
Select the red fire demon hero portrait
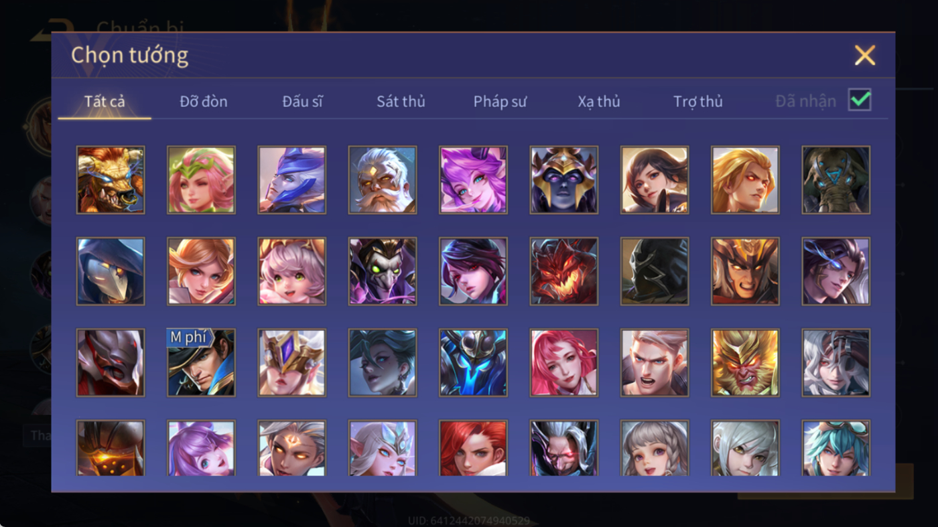564,271
